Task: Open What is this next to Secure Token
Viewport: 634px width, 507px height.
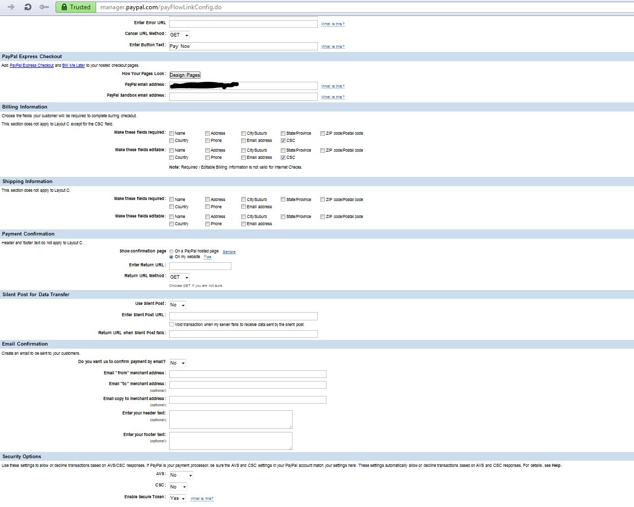Action: [x=202, y=499]
